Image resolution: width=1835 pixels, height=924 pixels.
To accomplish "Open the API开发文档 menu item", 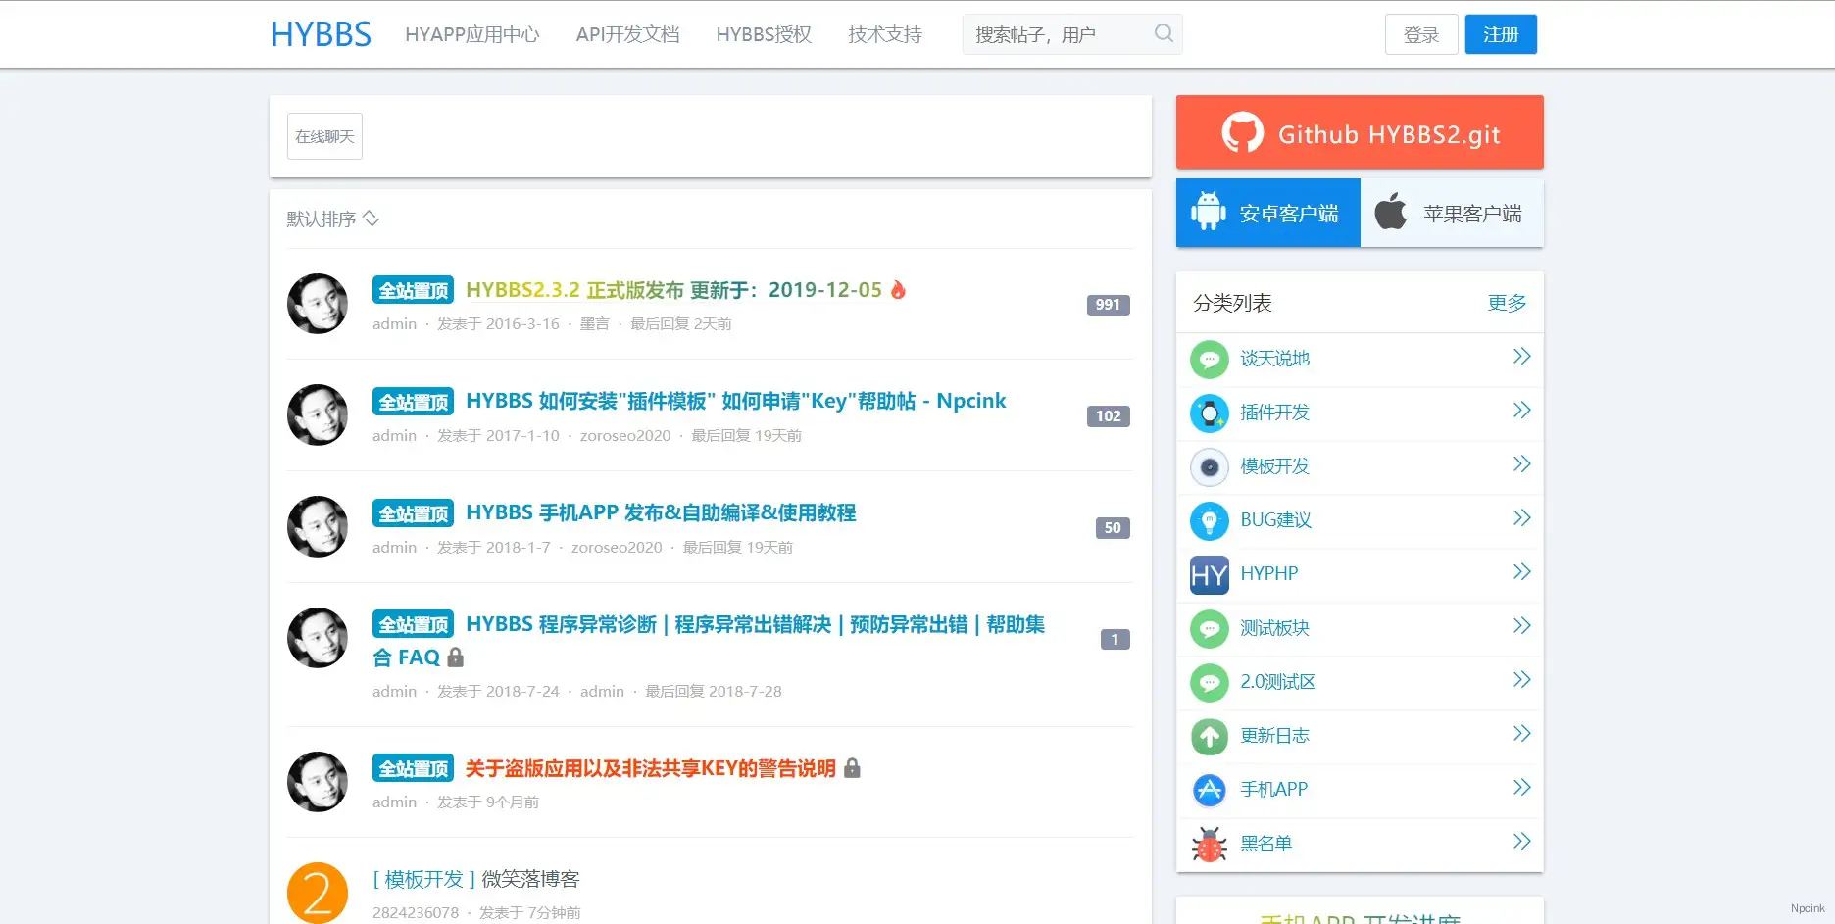I will [x=627, y=34].
